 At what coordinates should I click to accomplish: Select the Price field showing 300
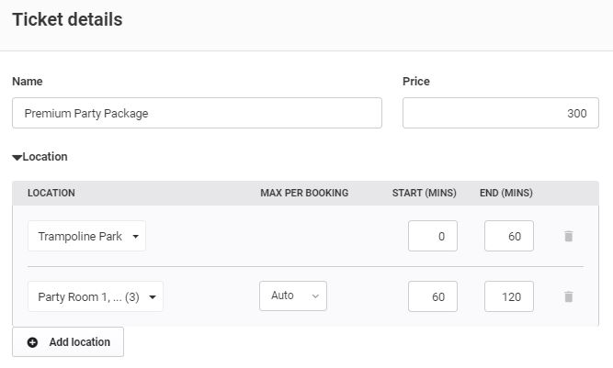pyautogui.click(x=500, y=113)
